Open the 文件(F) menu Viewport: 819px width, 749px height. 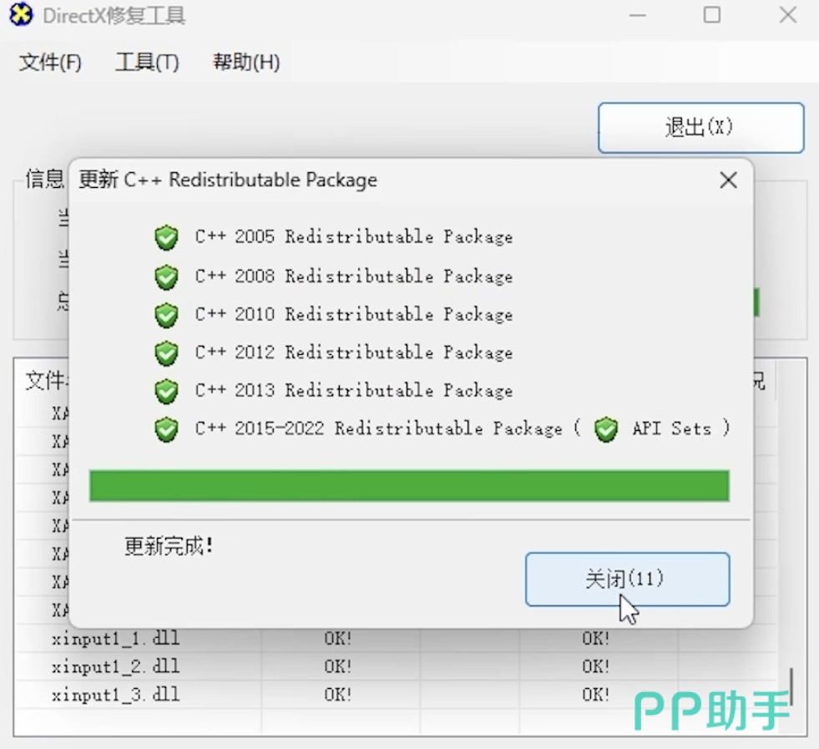pos(50,63)
